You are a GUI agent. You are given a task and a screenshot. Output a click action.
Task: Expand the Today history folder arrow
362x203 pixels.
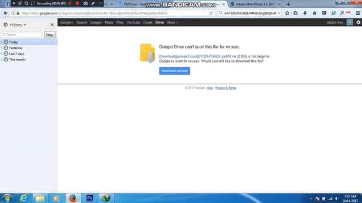point(2,42)
